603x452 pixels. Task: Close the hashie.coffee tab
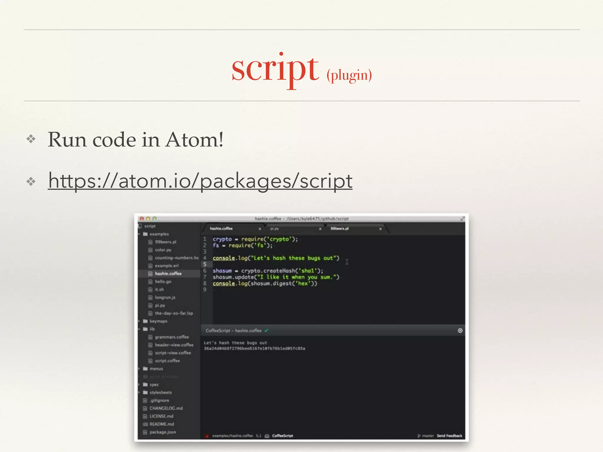260,229
